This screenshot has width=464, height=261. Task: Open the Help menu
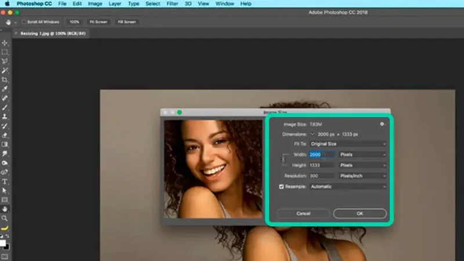click(245, 3)
